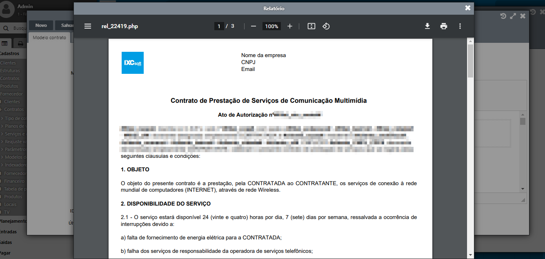The height and width of the screenshot is (259, 545).
Task: Click the 'CNPJ' header line
Action: (x=248, y=62)
